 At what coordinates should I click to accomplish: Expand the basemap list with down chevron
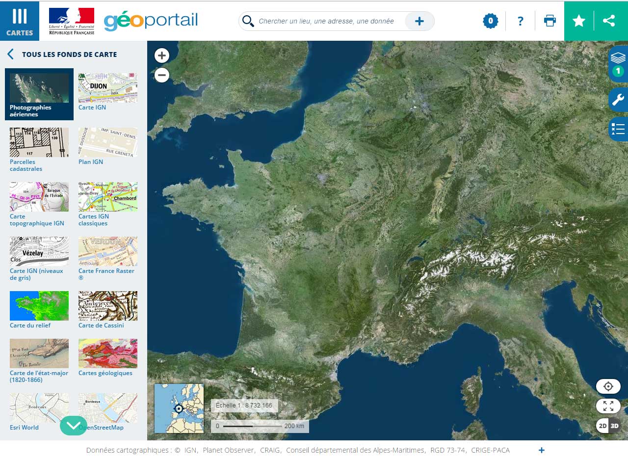point(74,426)
